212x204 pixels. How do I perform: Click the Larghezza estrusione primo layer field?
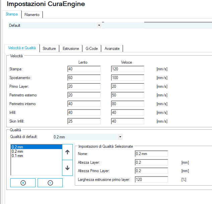tap(151, 180)
